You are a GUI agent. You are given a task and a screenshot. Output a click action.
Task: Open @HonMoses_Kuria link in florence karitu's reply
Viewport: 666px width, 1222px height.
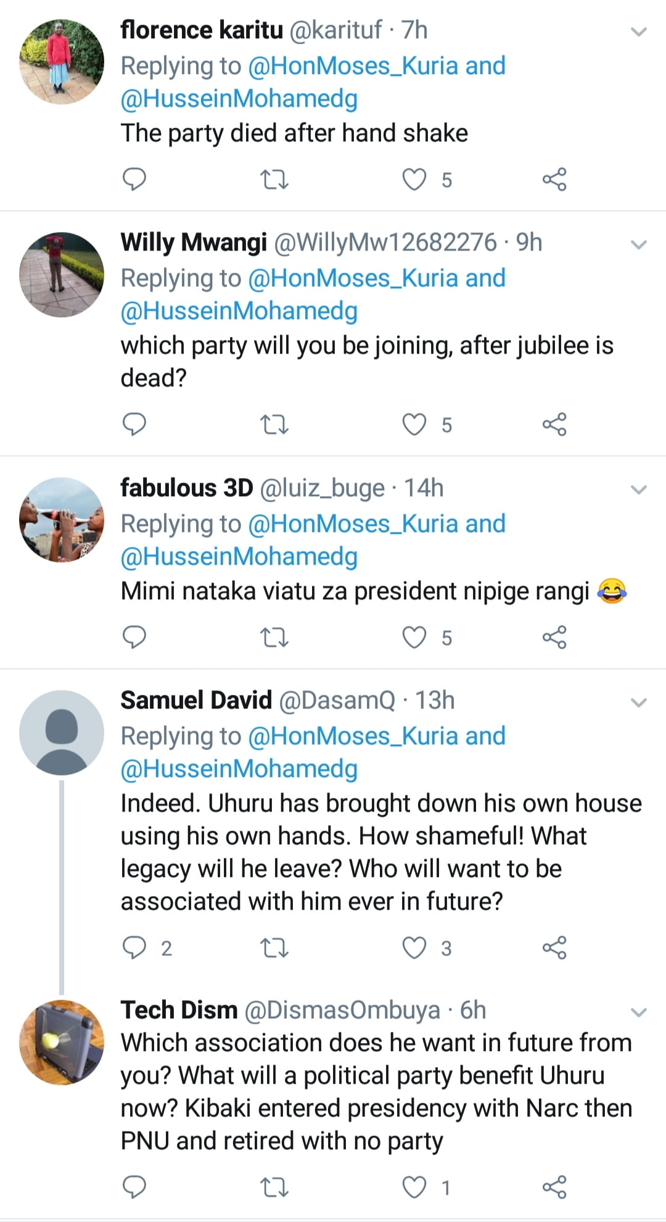pos(355,65)
